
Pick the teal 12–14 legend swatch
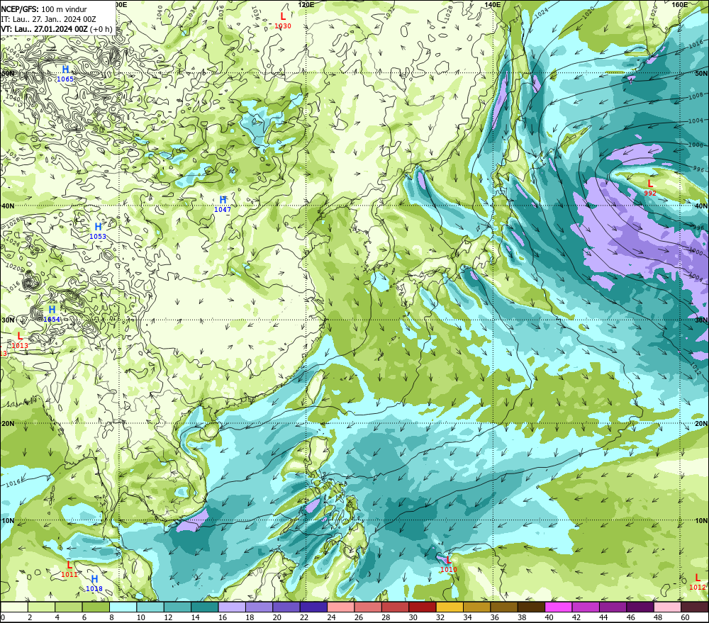click(x=178, y=607)
